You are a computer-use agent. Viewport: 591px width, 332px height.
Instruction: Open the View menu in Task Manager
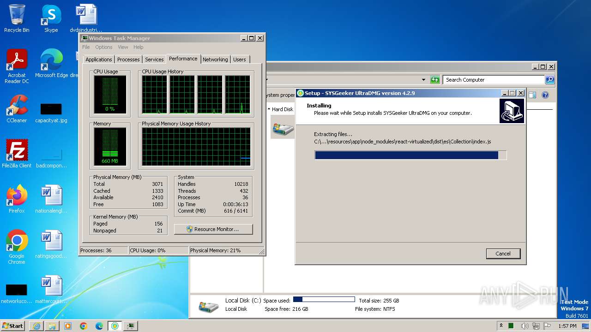123,47
